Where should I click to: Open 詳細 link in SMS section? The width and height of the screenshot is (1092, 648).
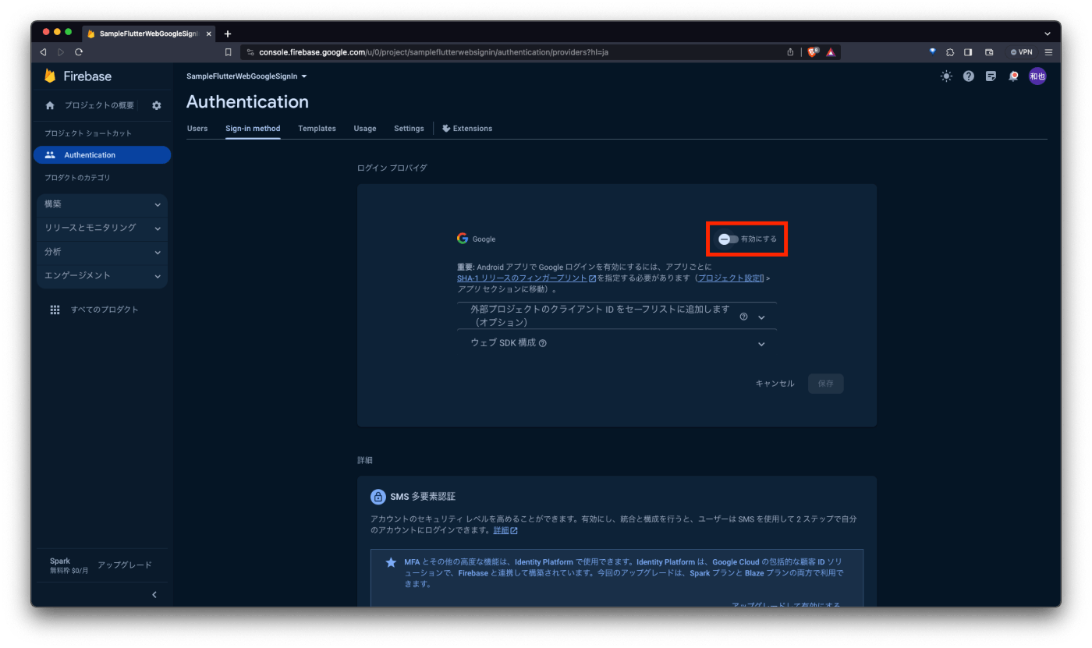pos(505,530)
